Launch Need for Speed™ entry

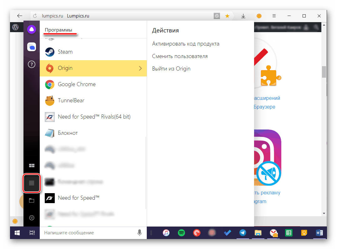[93, 198]
